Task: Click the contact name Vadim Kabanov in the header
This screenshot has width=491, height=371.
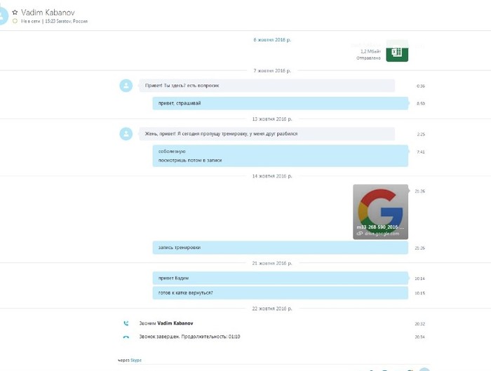Action: 48,13
